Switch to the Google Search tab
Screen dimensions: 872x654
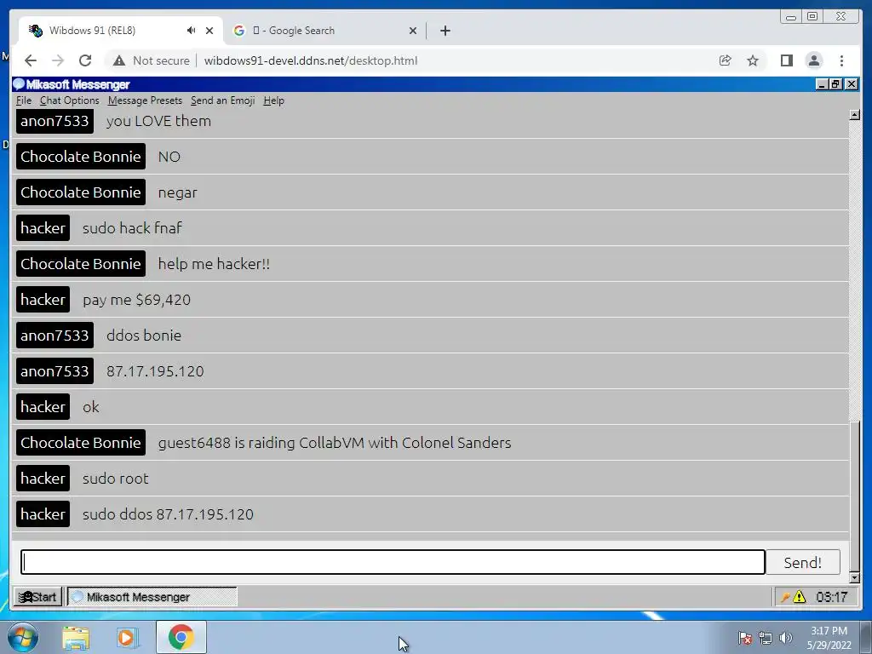tap(324, 31)
